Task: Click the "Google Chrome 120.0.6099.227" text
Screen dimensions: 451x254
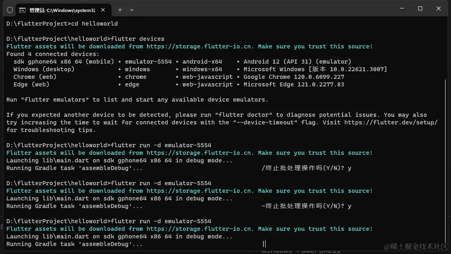Action: coord(294,77)
